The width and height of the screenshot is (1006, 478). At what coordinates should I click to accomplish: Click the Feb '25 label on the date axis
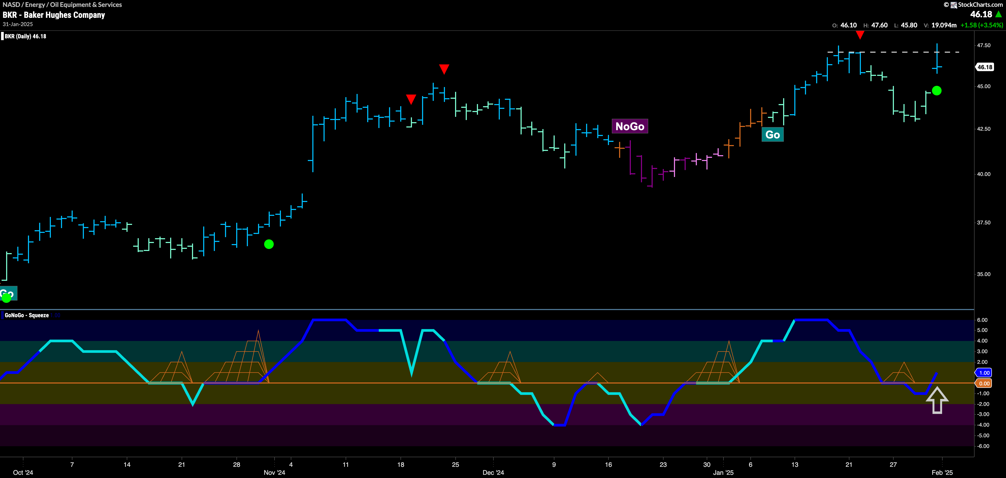pos(942,472)
